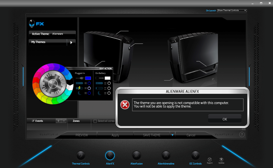Screen dimensions: 273x168
Task: Toggle On-Battery low battery power action
Action: pos(109,88)
